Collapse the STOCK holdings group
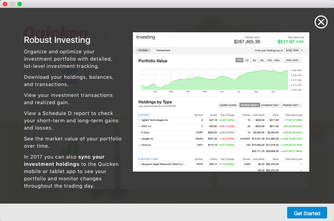Screen dimensions: 334x221 (139, 115)
